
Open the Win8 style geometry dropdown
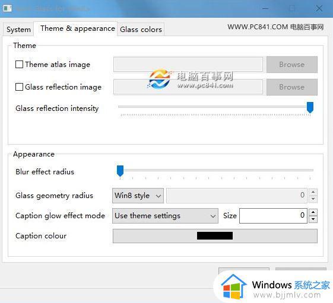(x=138, y=196)
